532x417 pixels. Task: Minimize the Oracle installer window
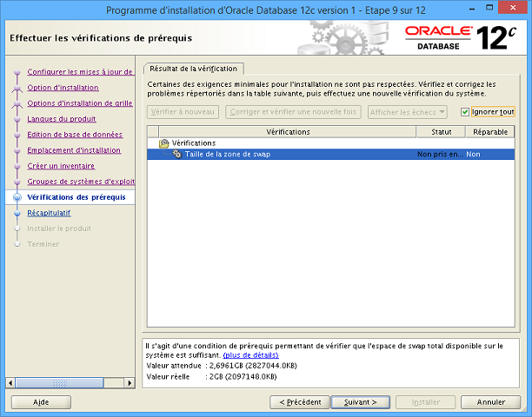click(474, 8)
